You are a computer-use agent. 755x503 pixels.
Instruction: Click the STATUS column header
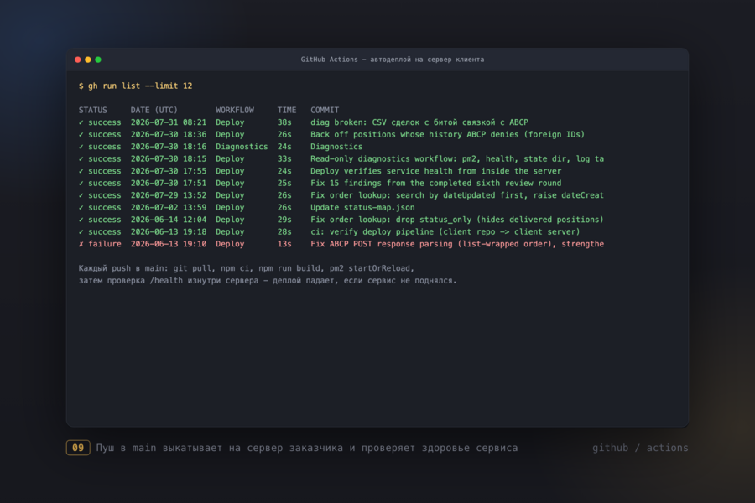click(x=93, y=110)
